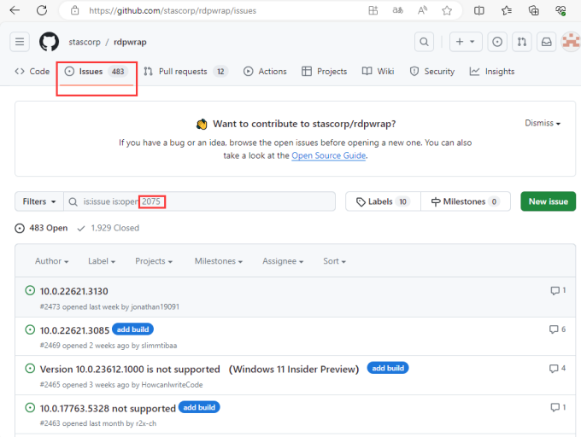Click author HowcanIwriteCode
Image resolution: width=581 pixels, height=437 pixels.
[x=172, y=385]
